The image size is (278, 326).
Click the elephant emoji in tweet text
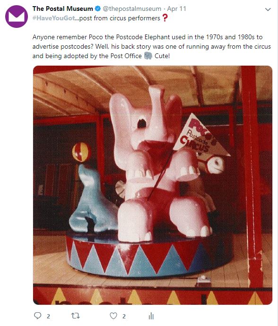point(148,56)
